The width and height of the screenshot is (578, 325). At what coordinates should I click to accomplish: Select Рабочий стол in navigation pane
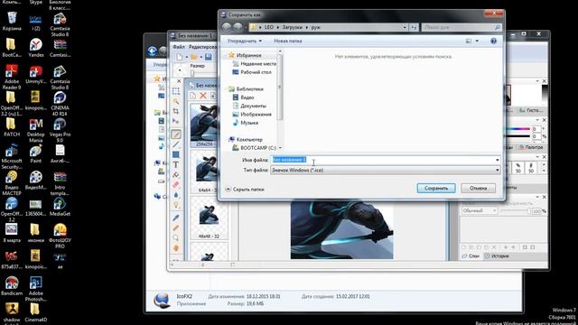coord(252,72)
